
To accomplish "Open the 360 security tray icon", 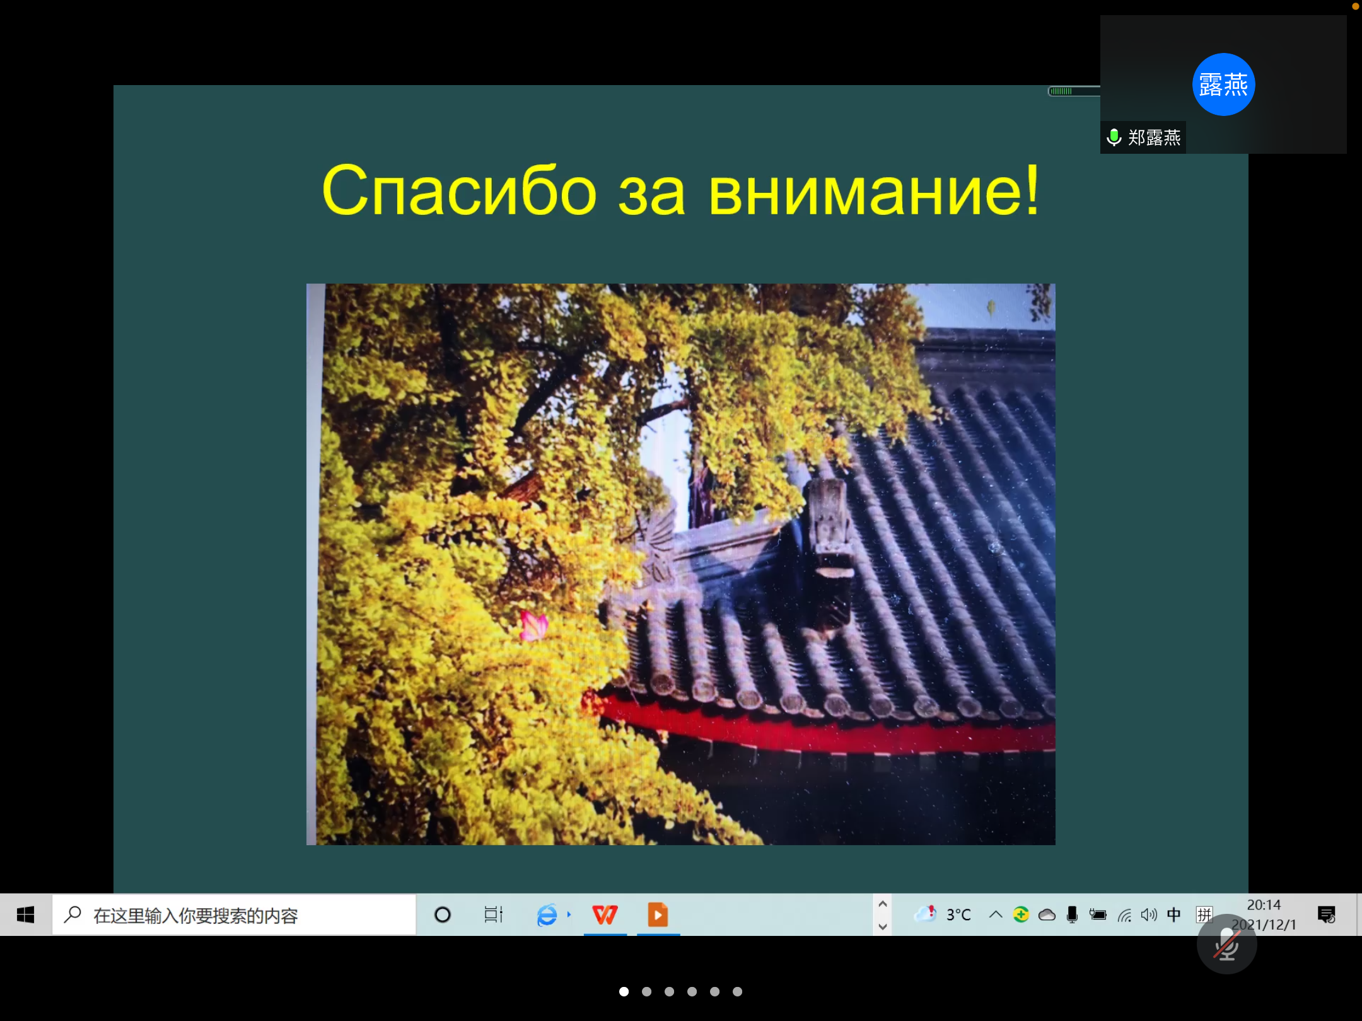I will pyautogui.click(x=1021, y=914).
